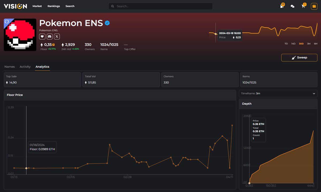Screen dimensions: 321x192
Task: Click the Pokemon ENS collection title
Action: pos(71,23)
